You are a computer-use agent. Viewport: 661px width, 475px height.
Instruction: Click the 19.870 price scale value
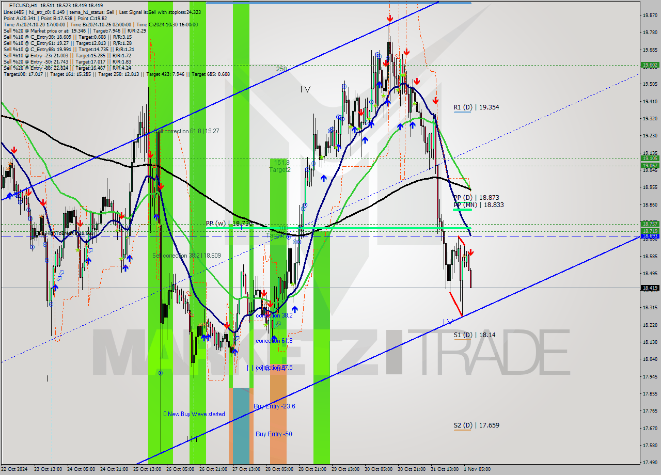point(650,15)
